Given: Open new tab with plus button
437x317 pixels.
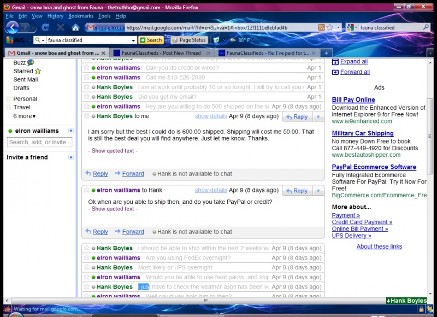Looking at the screenshot, I should tap(326, 53).
